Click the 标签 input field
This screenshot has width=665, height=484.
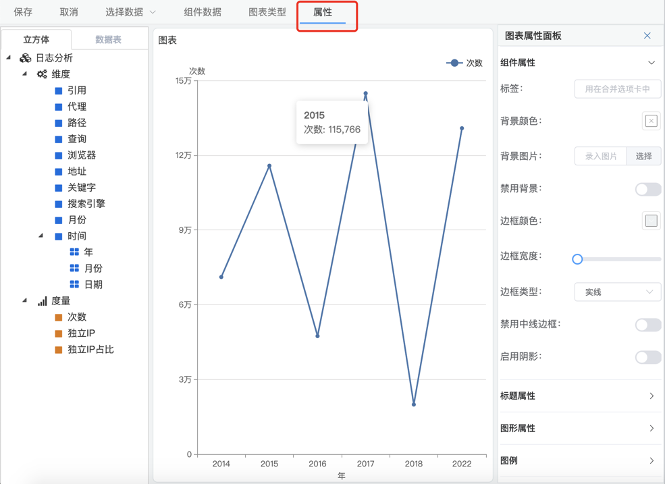click(x=617, y=89)
